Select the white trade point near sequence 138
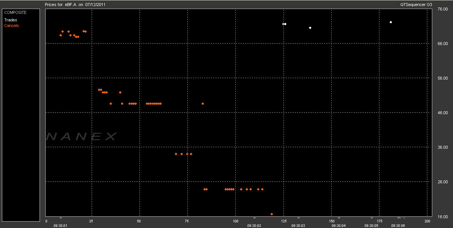 pyautogui.click(x=310, y=28)
